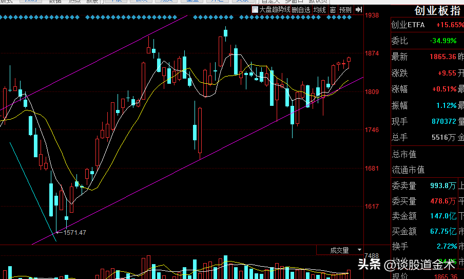Click the 1865.36 value beside 最新
Image resolution: width=464 pixels, height=279 pixels.
(442, 57)
